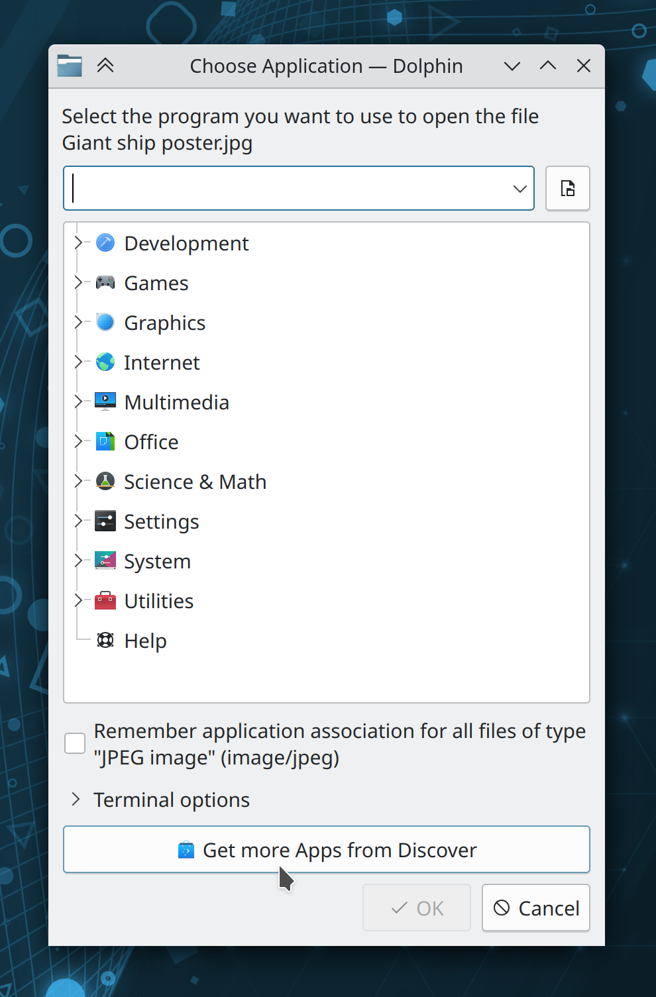This screenshot has height=997, width=656.
Task: Open the program name combo box dropdown
Action: (519, 189)
